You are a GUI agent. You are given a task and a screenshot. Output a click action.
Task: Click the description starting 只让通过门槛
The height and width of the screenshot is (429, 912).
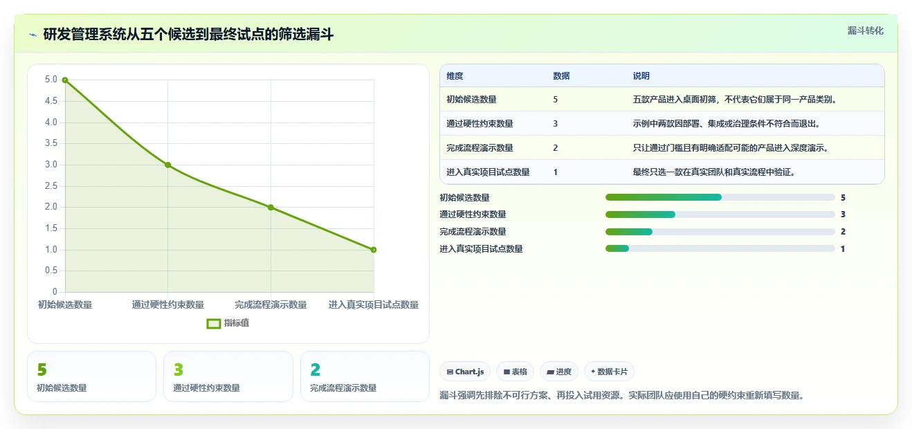[x=731, y=148]
